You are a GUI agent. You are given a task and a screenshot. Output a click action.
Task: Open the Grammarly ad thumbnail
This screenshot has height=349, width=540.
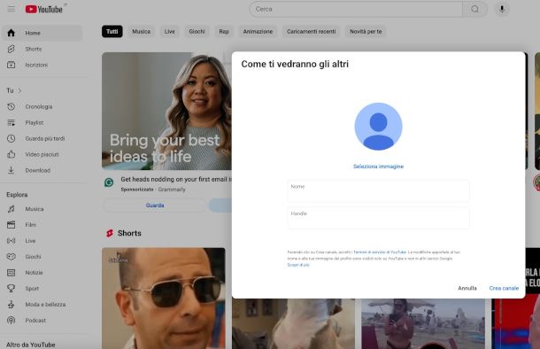[x=166, y=111]
